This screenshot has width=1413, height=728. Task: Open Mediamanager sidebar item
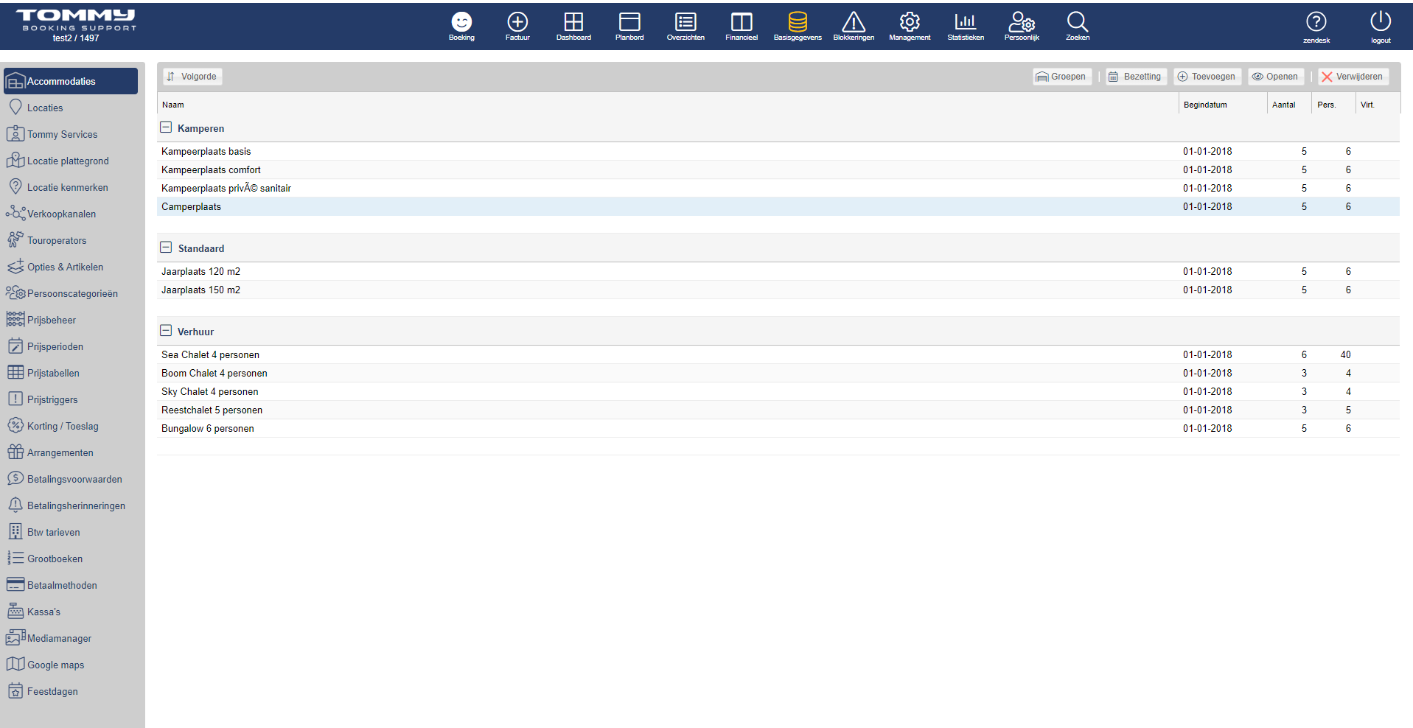click(71, 638)
